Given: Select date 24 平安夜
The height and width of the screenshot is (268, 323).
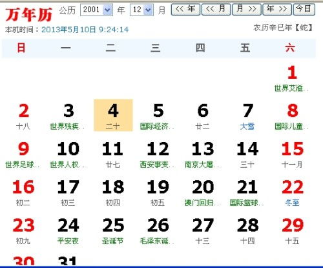Looking at the screenshot, I should [x=68, y=231].
